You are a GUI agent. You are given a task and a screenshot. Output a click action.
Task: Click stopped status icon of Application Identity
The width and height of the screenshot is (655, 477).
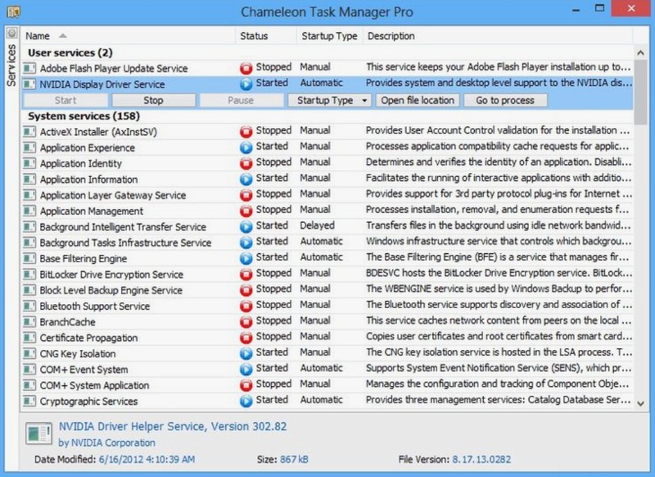246,163
